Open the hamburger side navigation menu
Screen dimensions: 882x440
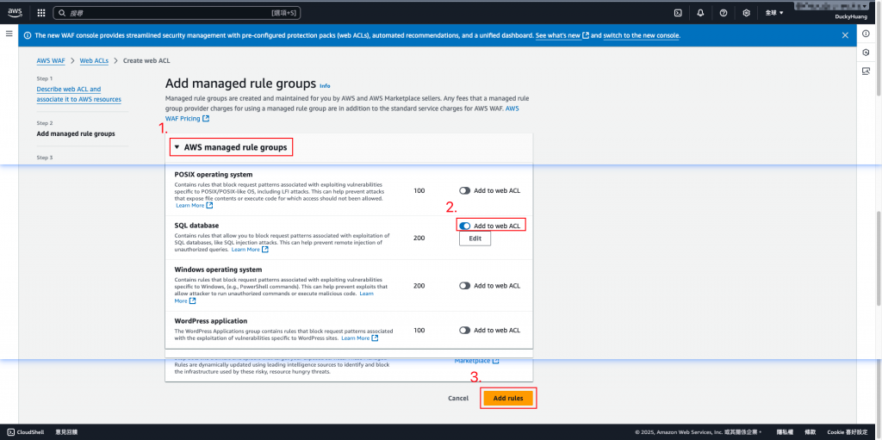click(9, 34)
